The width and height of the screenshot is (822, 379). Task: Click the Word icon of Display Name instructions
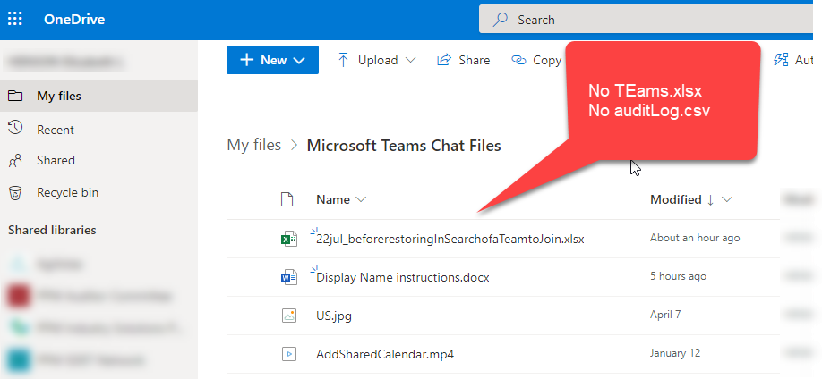point(288,277)
